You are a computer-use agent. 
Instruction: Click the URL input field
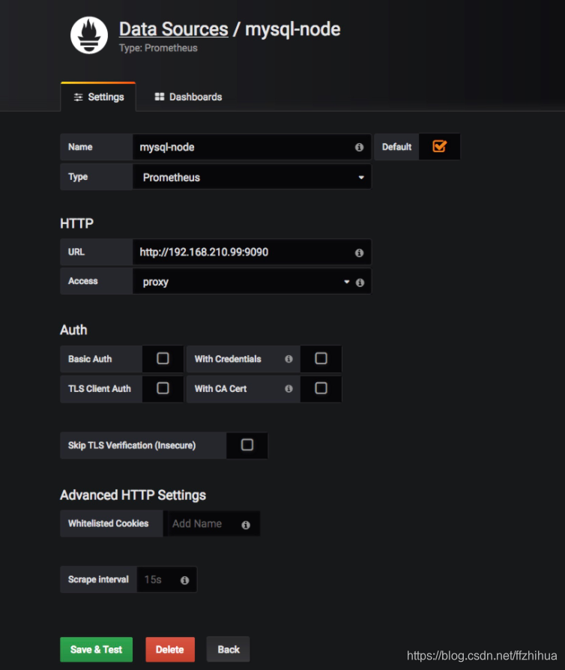pos(252,252)
